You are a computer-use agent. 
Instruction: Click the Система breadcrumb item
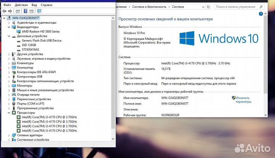pyautogui.click(x=178, y=7)
